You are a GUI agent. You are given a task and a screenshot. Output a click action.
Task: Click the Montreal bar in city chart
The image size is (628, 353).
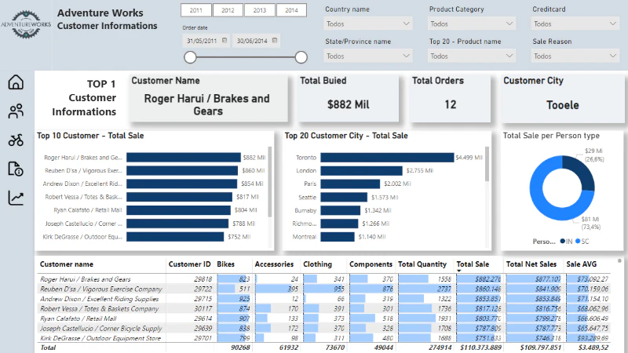338,237
